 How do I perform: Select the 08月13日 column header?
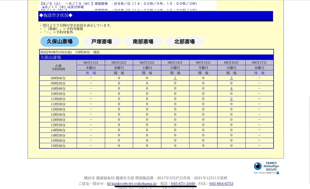click(x=147, y=63)
